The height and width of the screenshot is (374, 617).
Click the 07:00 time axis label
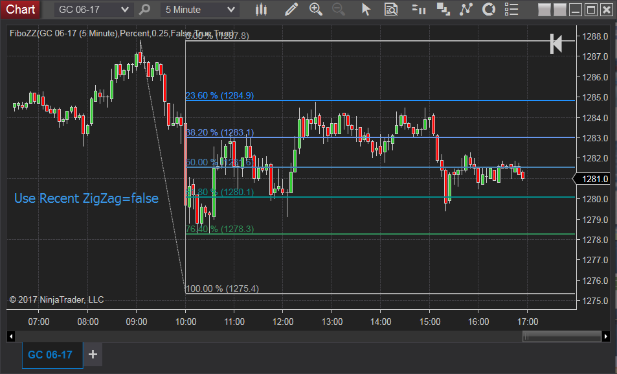click(x=39, y=321)
